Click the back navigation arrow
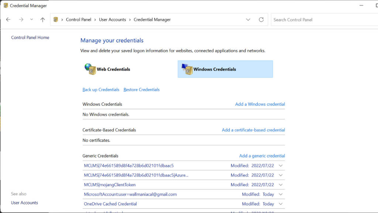 click(x=8, y=20)
